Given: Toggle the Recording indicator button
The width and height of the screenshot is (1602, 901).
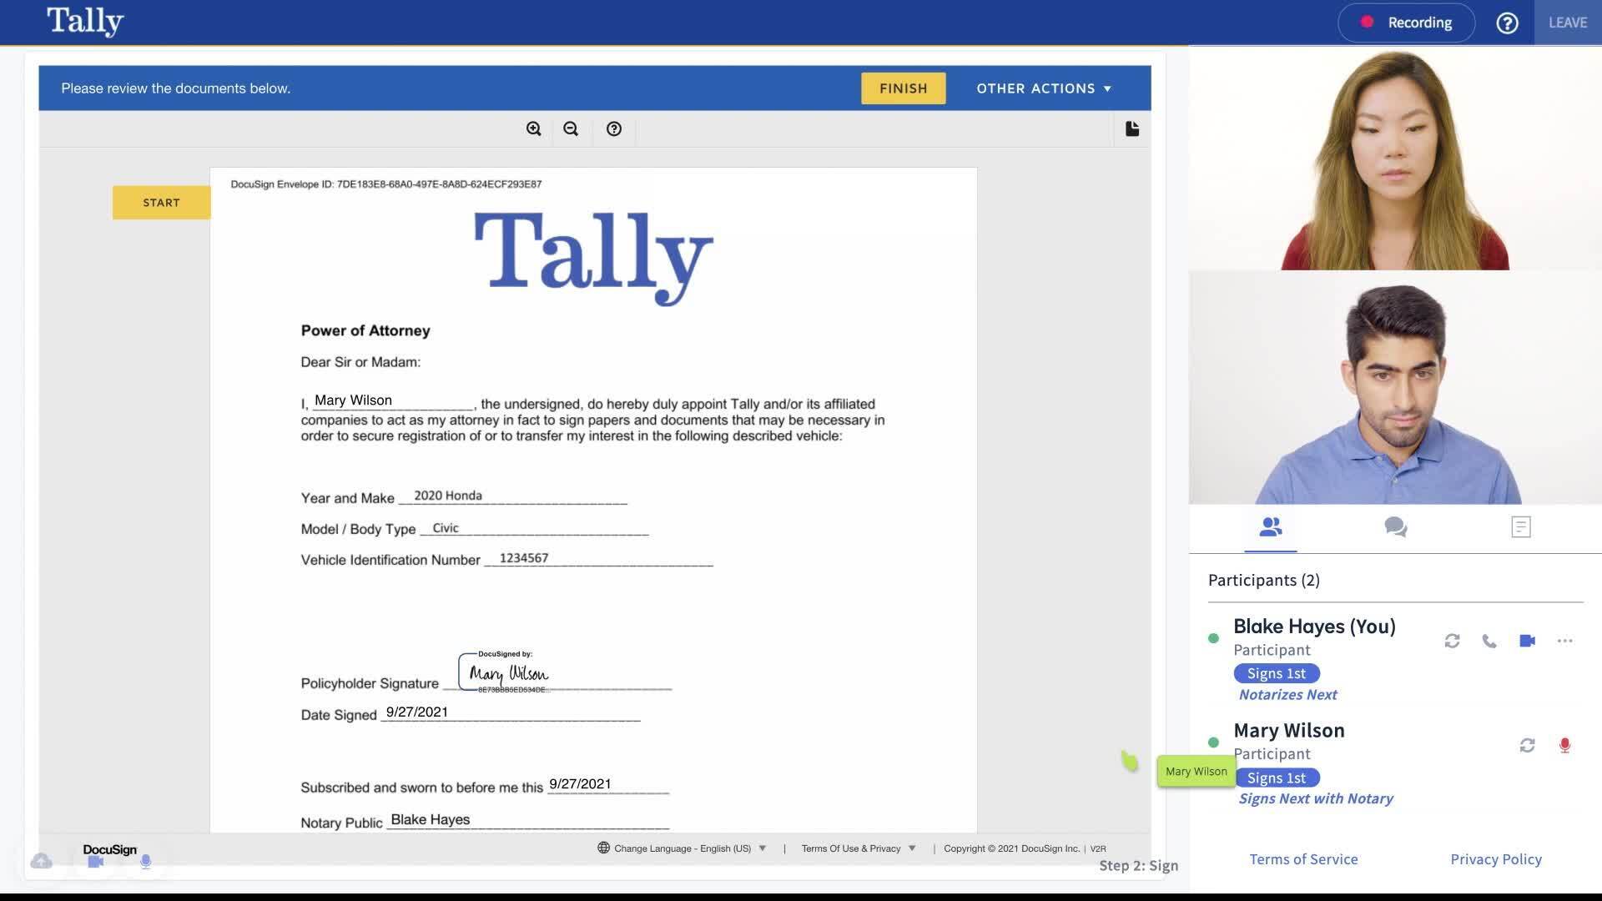Looking at the screenshot, I should pyautogui.click(x=1406, y=23).
